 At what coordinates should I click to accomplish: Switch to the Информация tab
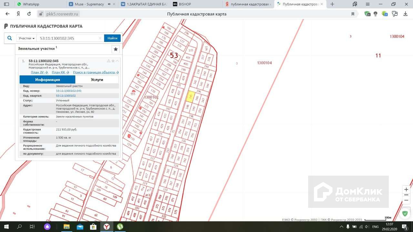(47, 80)
